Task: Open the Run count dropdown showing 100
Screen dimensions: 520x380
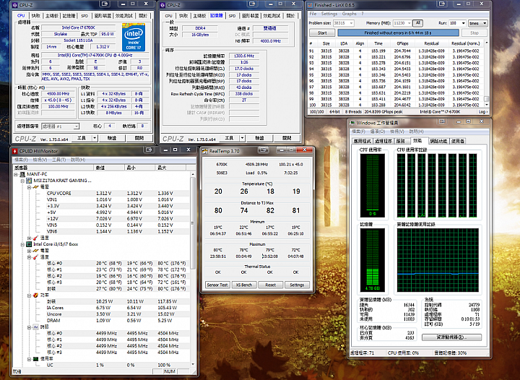Action: pos(463,23)
